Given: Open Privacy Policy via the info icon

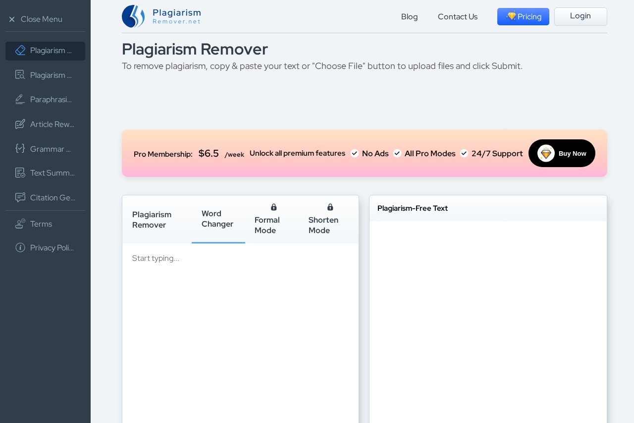Looking at the screenshot, I should pyautogui.click(x=20, y=247).
